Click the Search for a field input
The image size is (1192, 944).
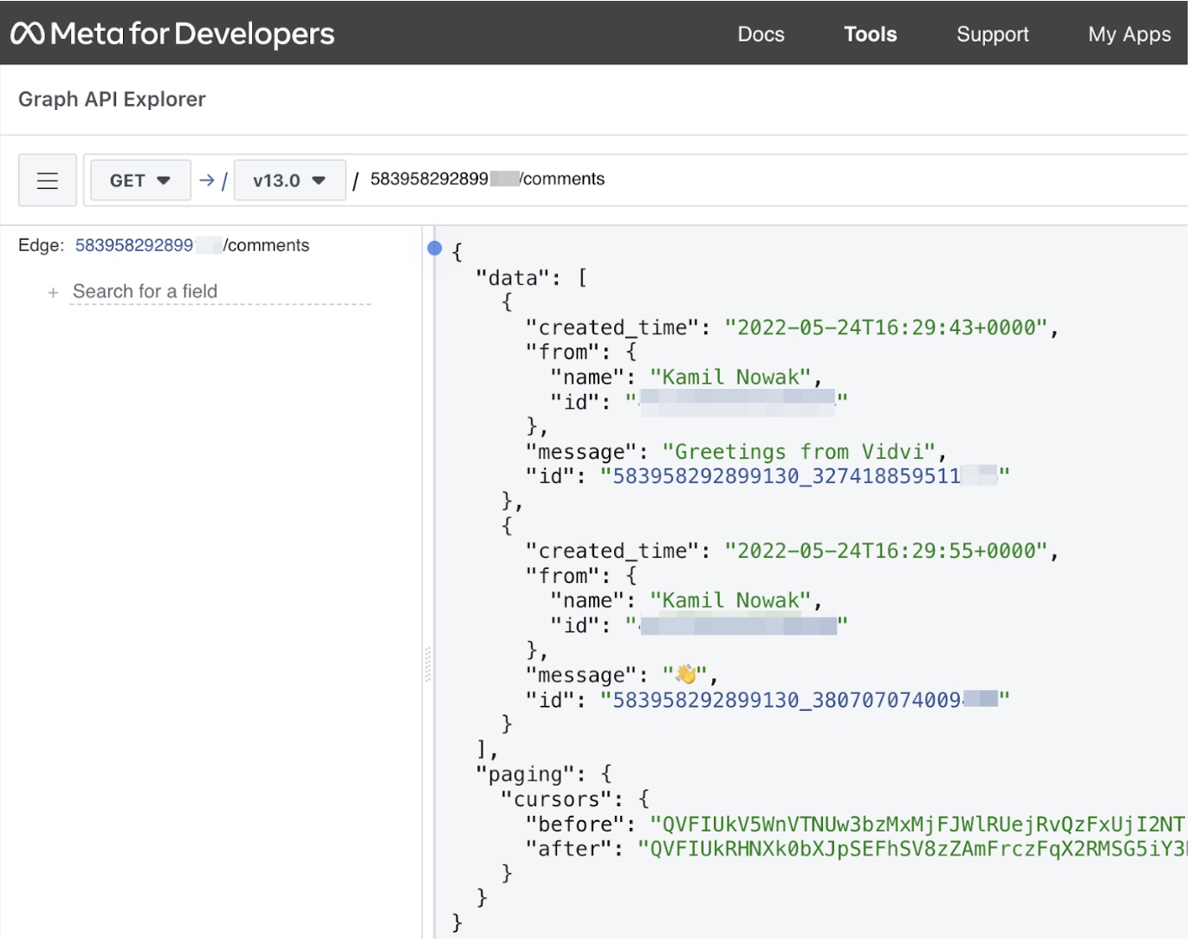221,292
